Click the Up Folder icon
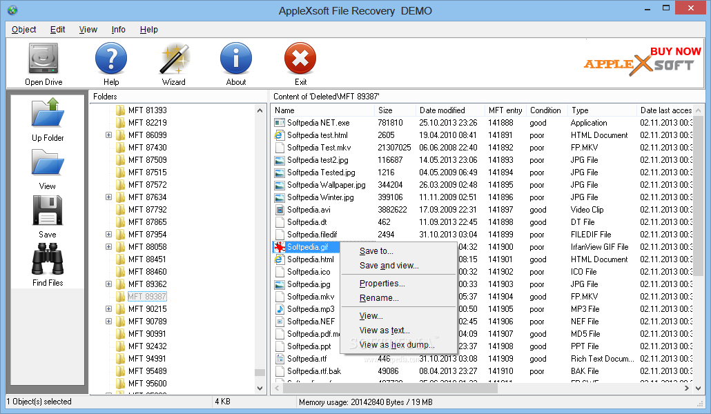711x414 pixels. [x=48, y=112]
